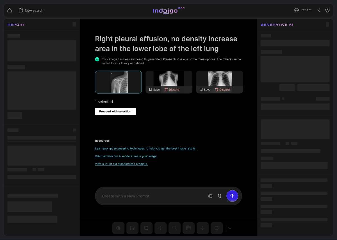
Task: Click the paperclip attach icon
Action: coord(220,196)
